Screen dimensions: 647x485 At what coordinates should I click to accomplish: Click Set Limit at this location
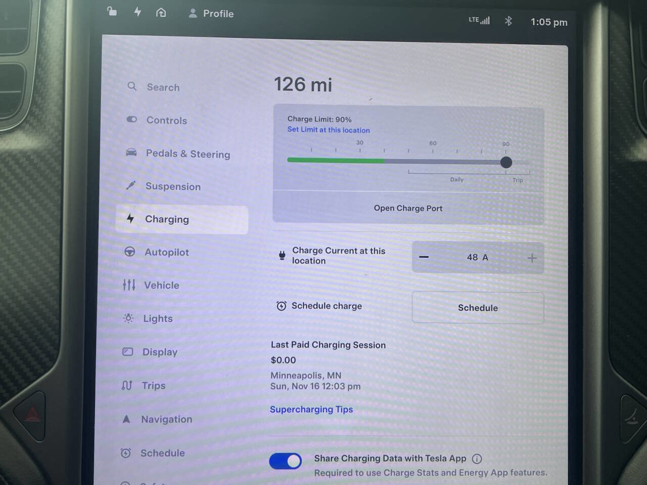tap(329, 130)
